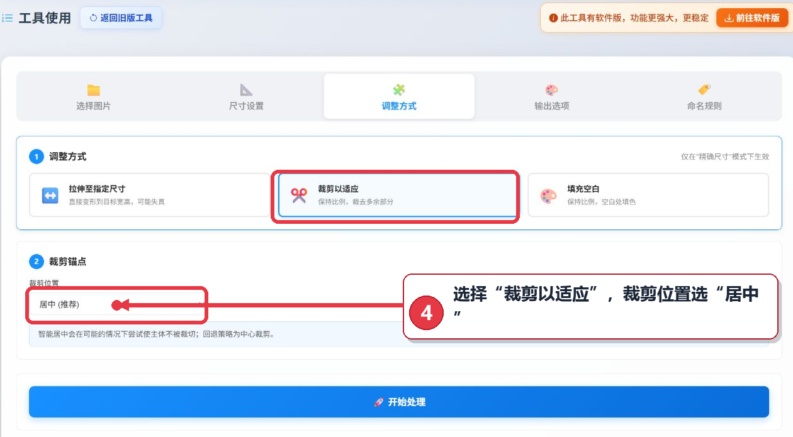793x437 pixels.
Task: Open the 尺寸设置 tab
Action: [x=246, y=97]
